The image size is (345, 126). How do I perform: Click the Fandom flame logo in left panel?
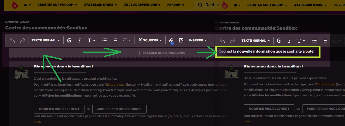coord(15,5)
